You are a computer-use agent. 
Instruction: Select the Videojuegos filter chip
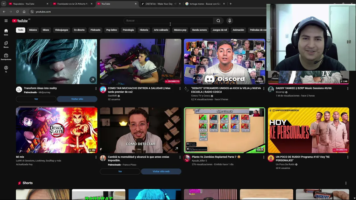61,30
